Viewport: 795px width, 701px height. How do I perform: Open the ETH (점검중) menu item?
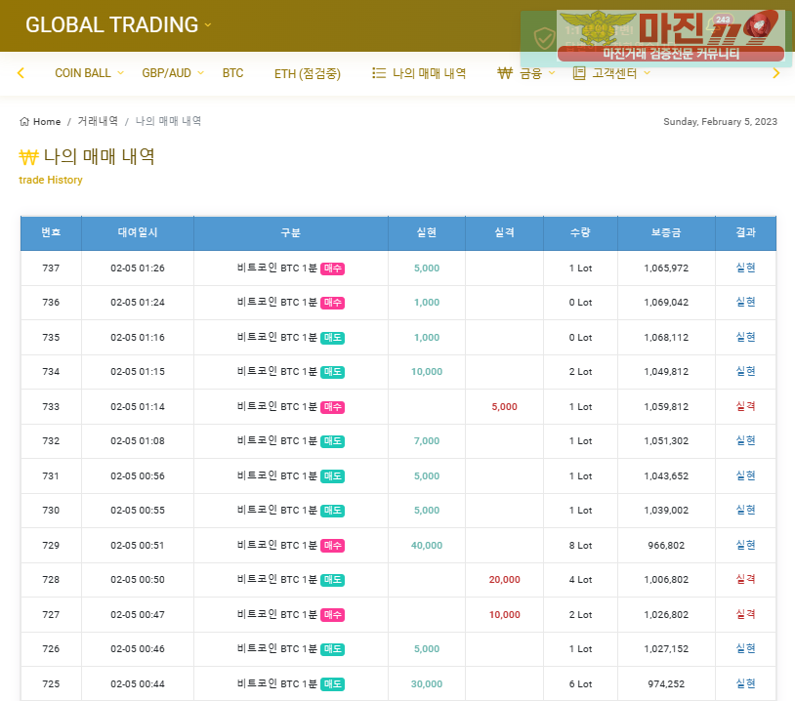pyautogui.click(x=307, y=73)
